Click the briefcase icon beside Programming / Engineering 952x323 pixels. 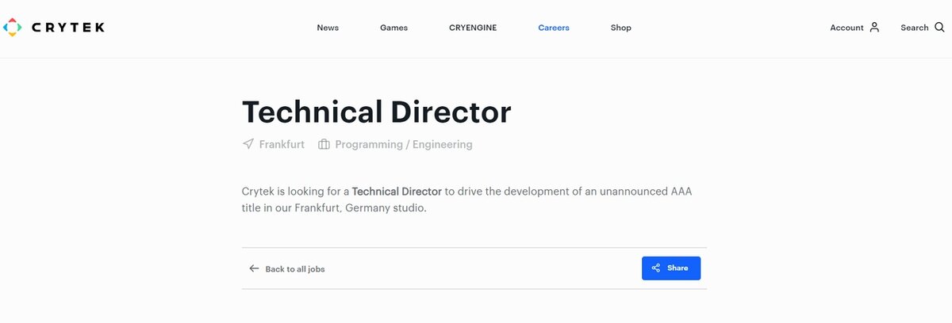click(324, 145)
